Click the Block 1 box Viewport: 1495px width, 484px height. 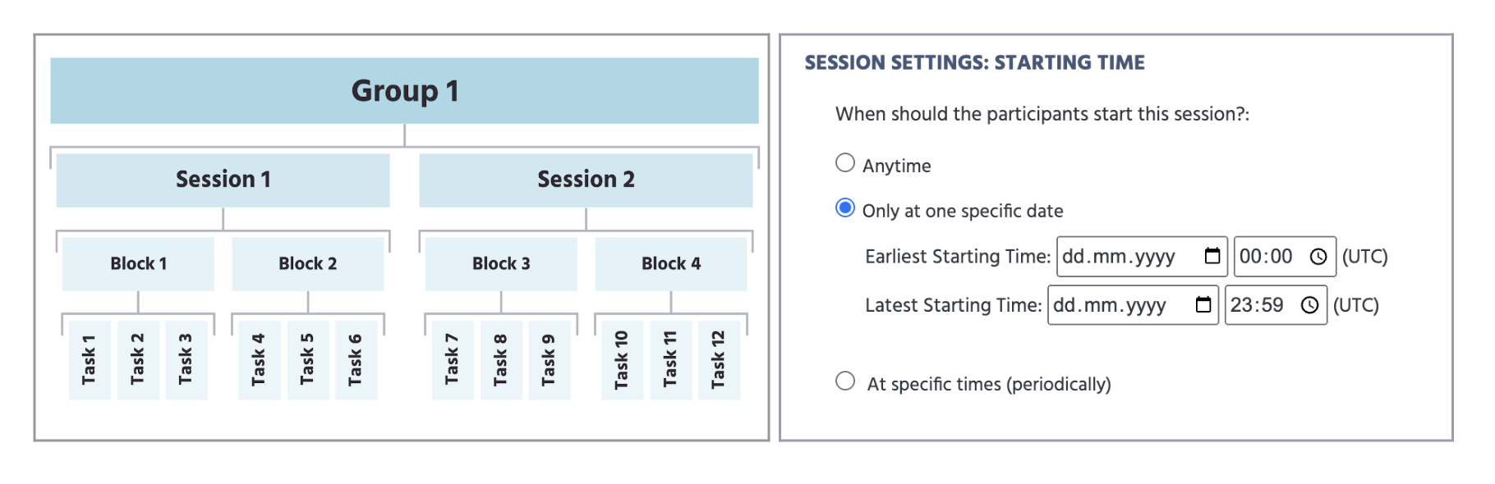point(138,263)
